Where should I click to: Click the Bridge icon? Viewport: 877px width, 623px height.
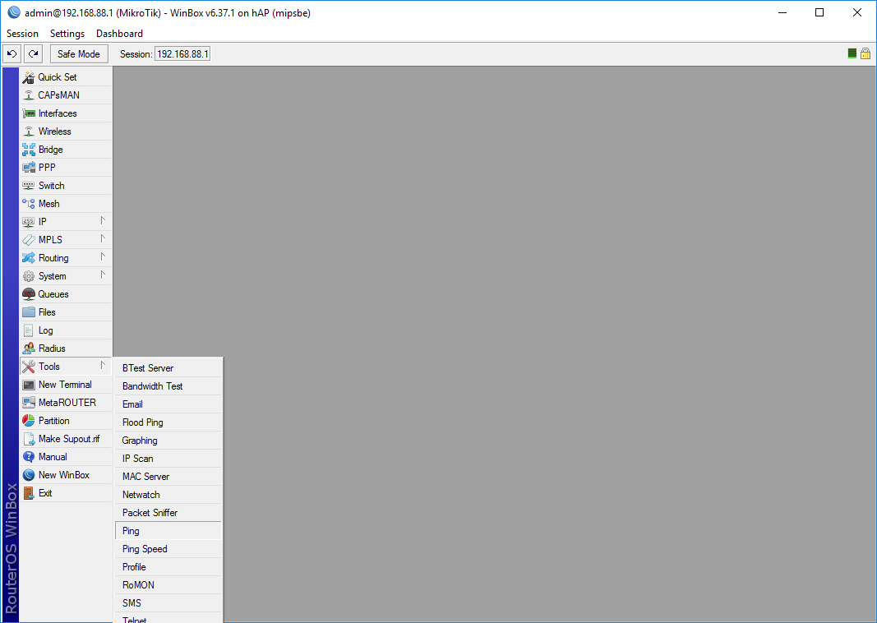(29, 150)
